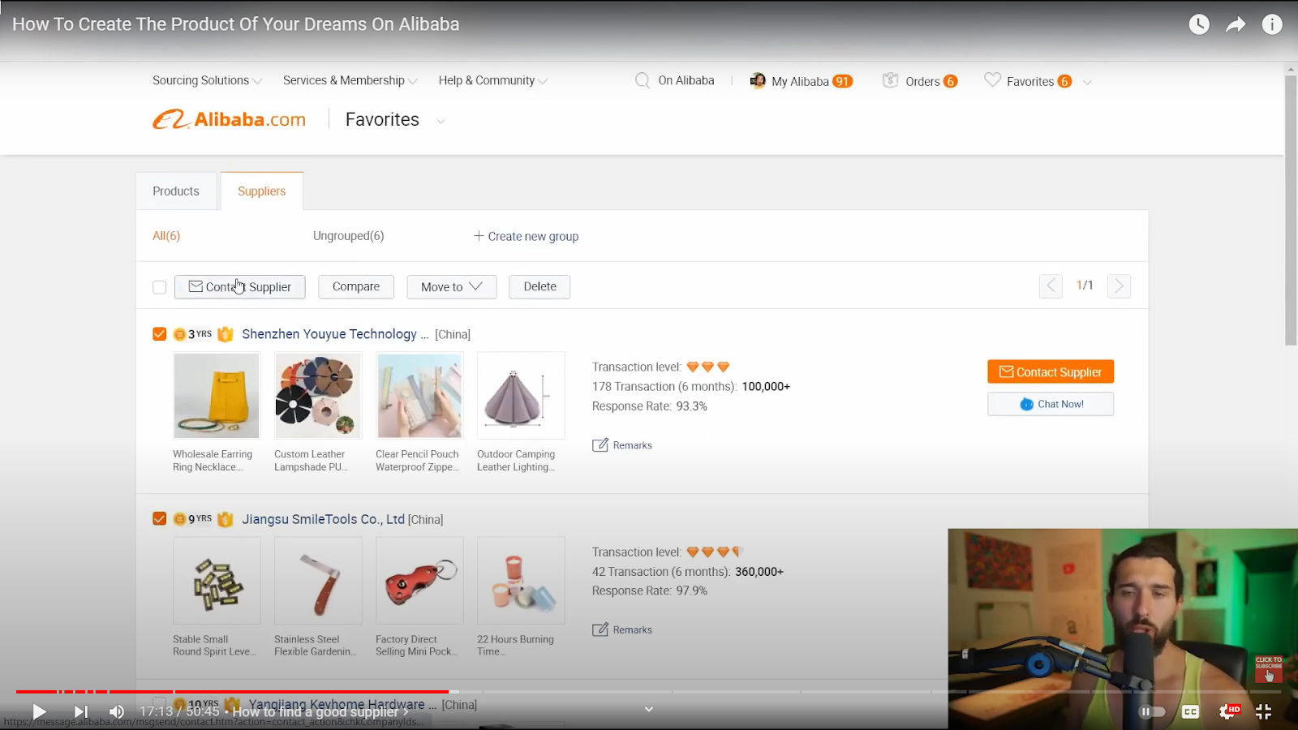
Task: Open 22 Hours Burning Time product thumbnail
Action: pos(521,581)
